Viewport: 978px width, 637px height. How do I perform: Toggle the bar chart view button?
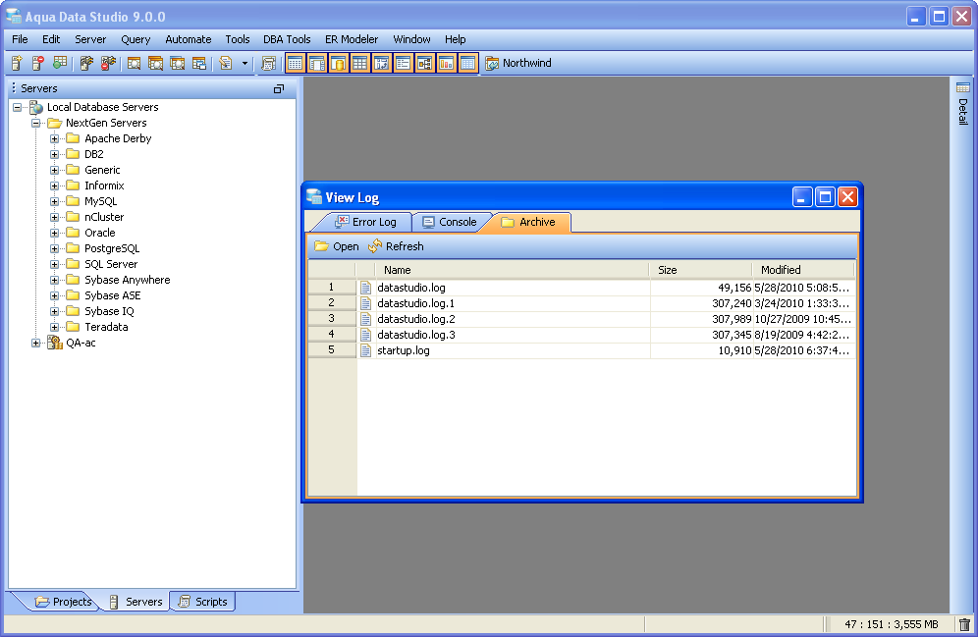[446, 63]
